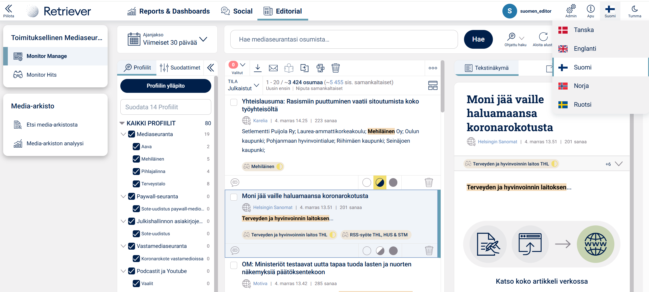Click the Hae search button

click(x=478, y=39)
